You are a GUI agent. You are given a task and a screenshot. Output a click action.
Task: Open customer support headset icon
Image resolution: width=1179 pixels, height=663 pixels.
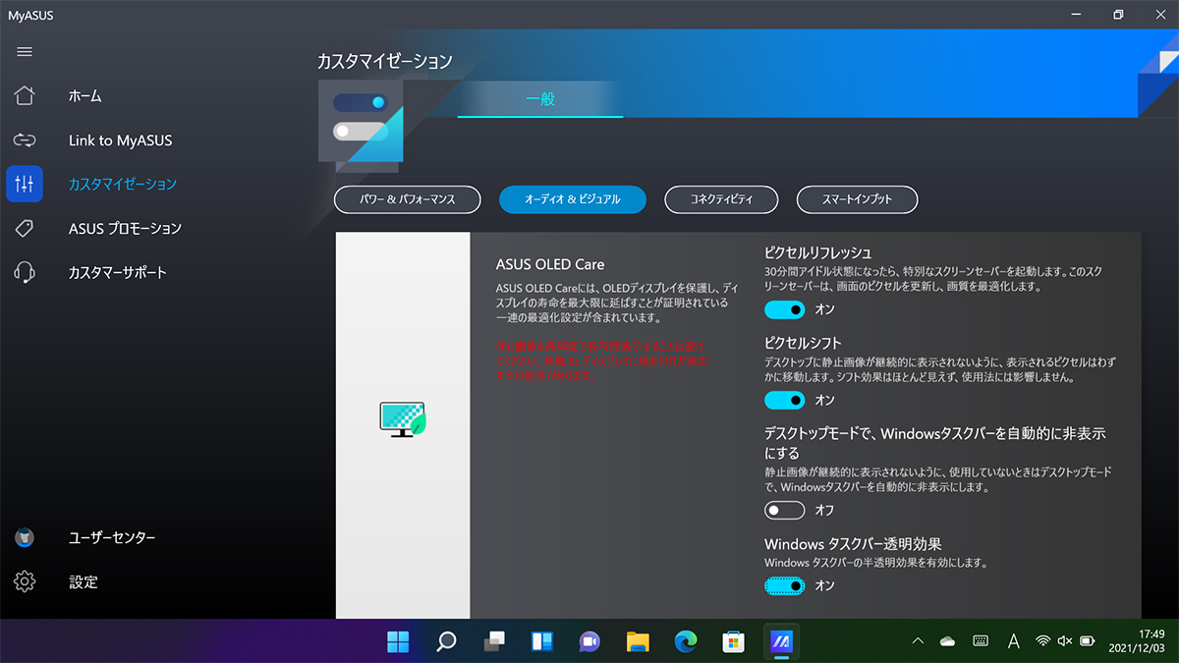[x=25, y=272]
